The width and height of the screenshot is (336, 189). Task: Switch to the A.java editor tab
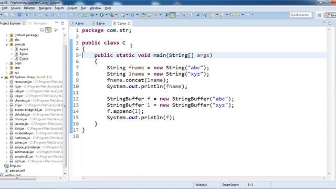[78, 23]
